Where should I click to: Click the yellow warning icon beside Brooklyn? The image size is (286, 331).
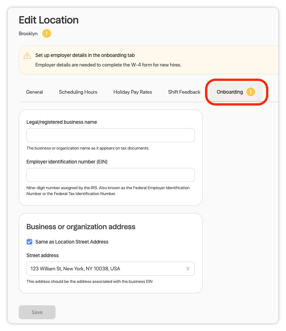[x=47, y=34]
